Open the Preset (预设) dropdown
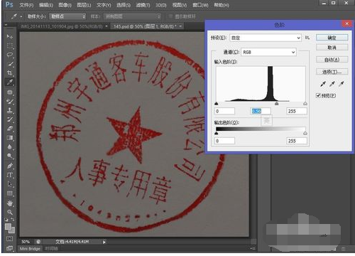The width and height of the screenshot is (355, 256). [266, 38]
